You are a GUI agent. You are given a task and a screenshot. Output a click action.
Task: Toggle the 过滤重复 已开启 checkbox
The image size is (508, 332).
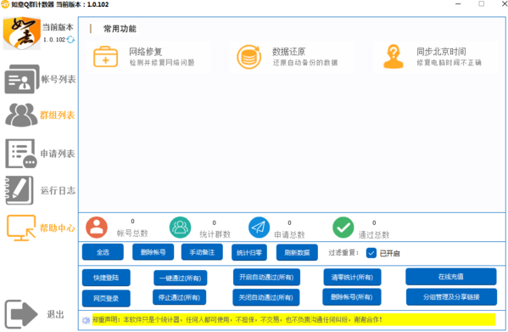[x=371, y=253]
